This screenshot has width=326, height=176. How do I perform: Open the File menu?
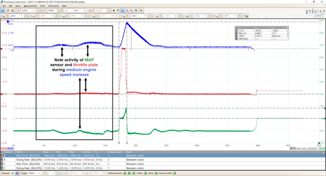coord(4,6)
